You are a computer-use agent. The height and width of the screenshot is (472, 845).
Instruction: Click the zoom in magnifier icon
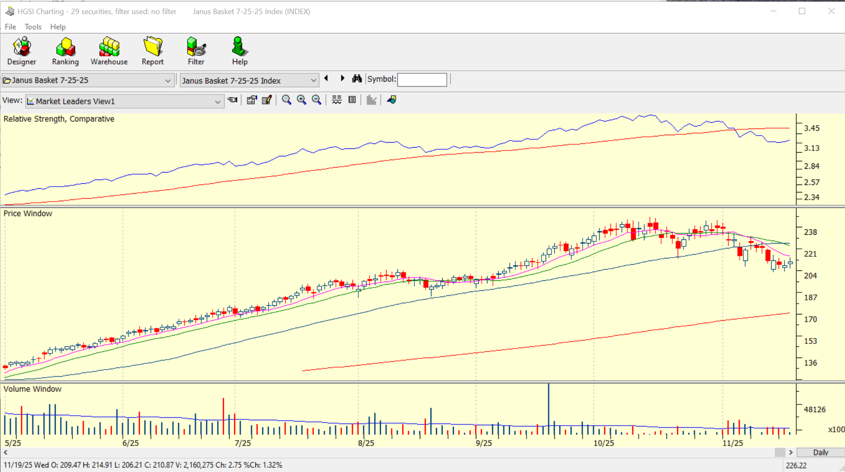pyautogui.click(x=301, y=100)
